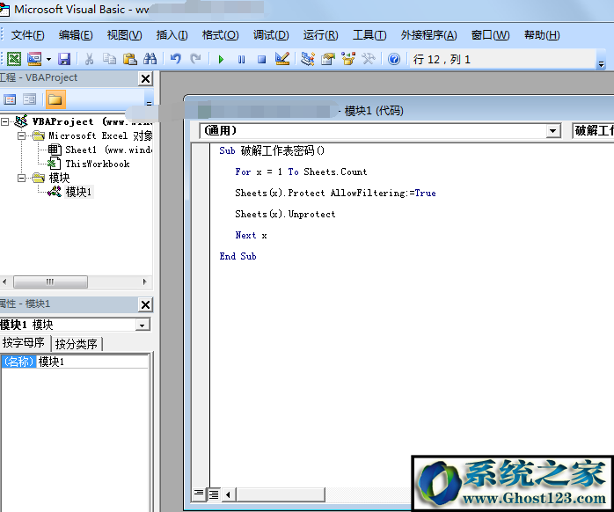Collapse the Microsoft Excel 对象 folder
Viewport: 614px width, 512px height.
tap(21, 136)
